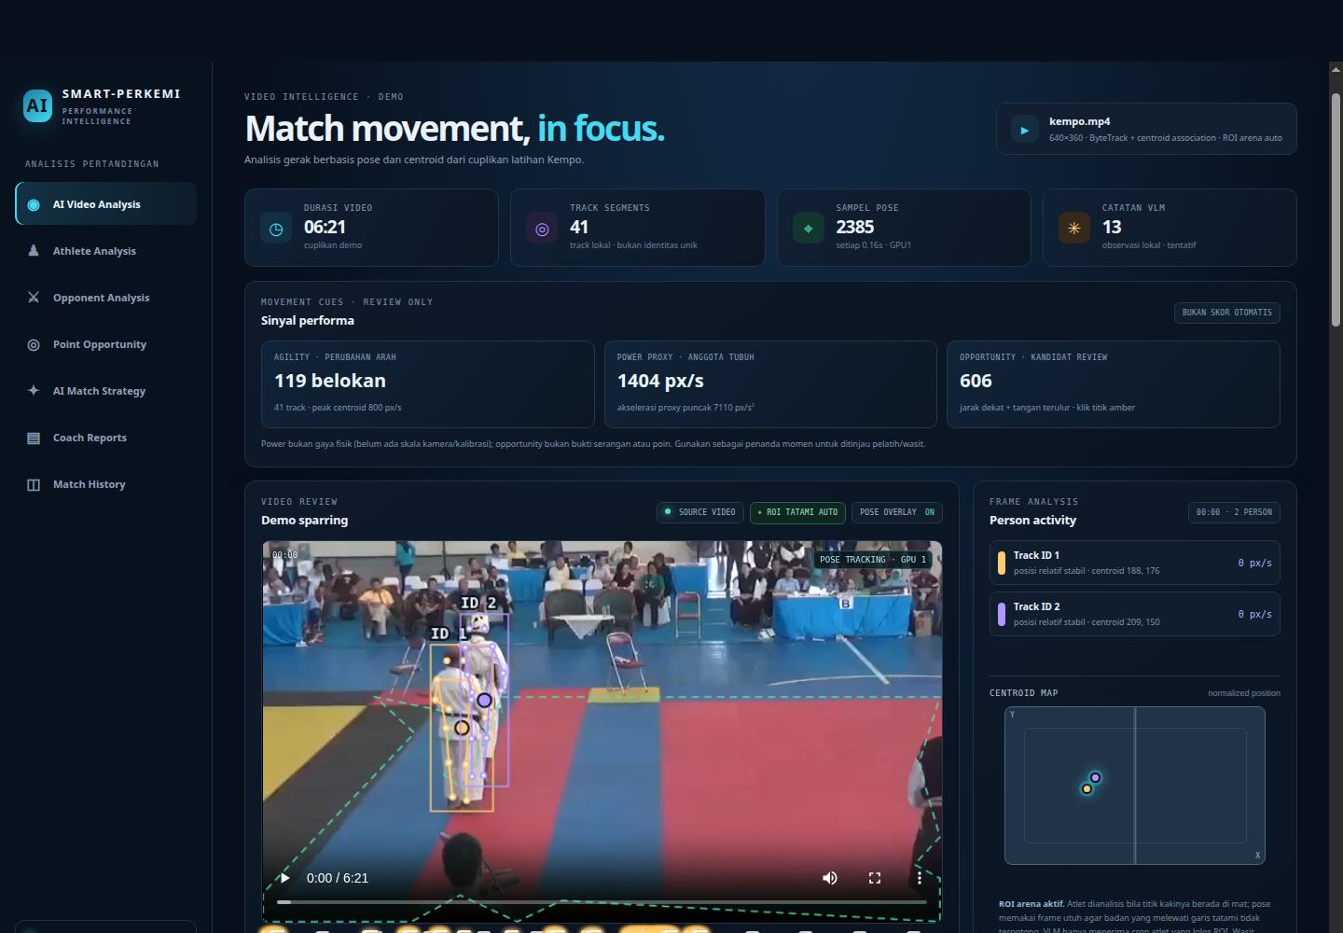Select Point Opportunity menu item
Image resolution: width=1343 pixels, height=933 pixels.
coord(105,344)
